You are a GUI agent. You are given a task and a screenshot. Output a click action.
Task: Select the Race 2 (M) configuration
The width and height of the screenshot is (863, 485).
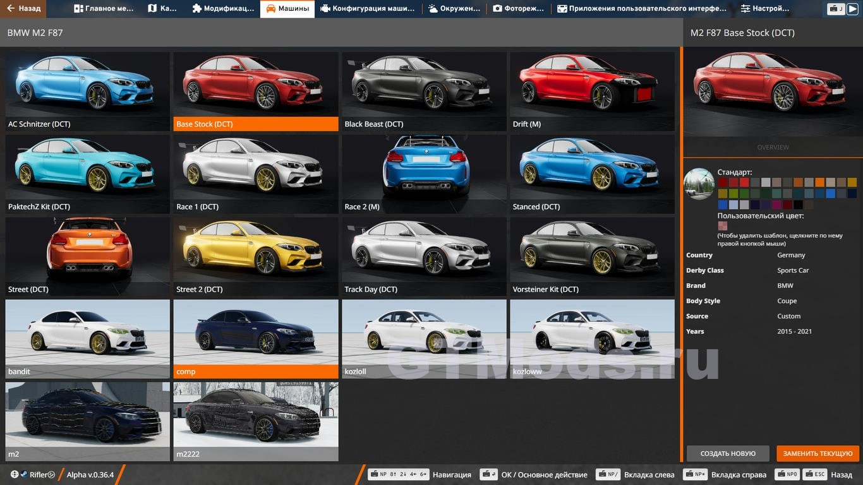click(x=424, y=174)
